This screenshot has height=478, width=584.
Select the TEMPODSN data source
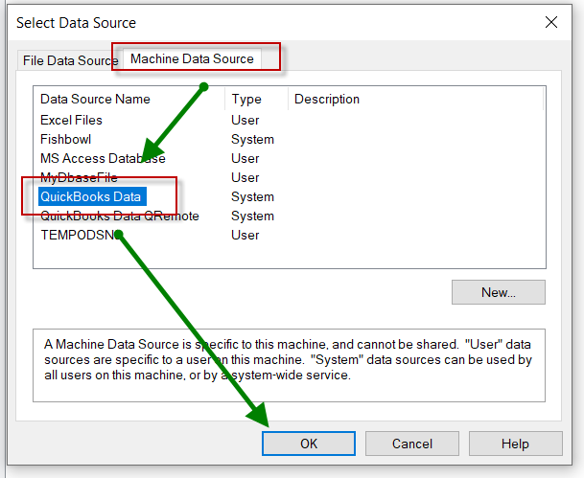coord(80,235)
